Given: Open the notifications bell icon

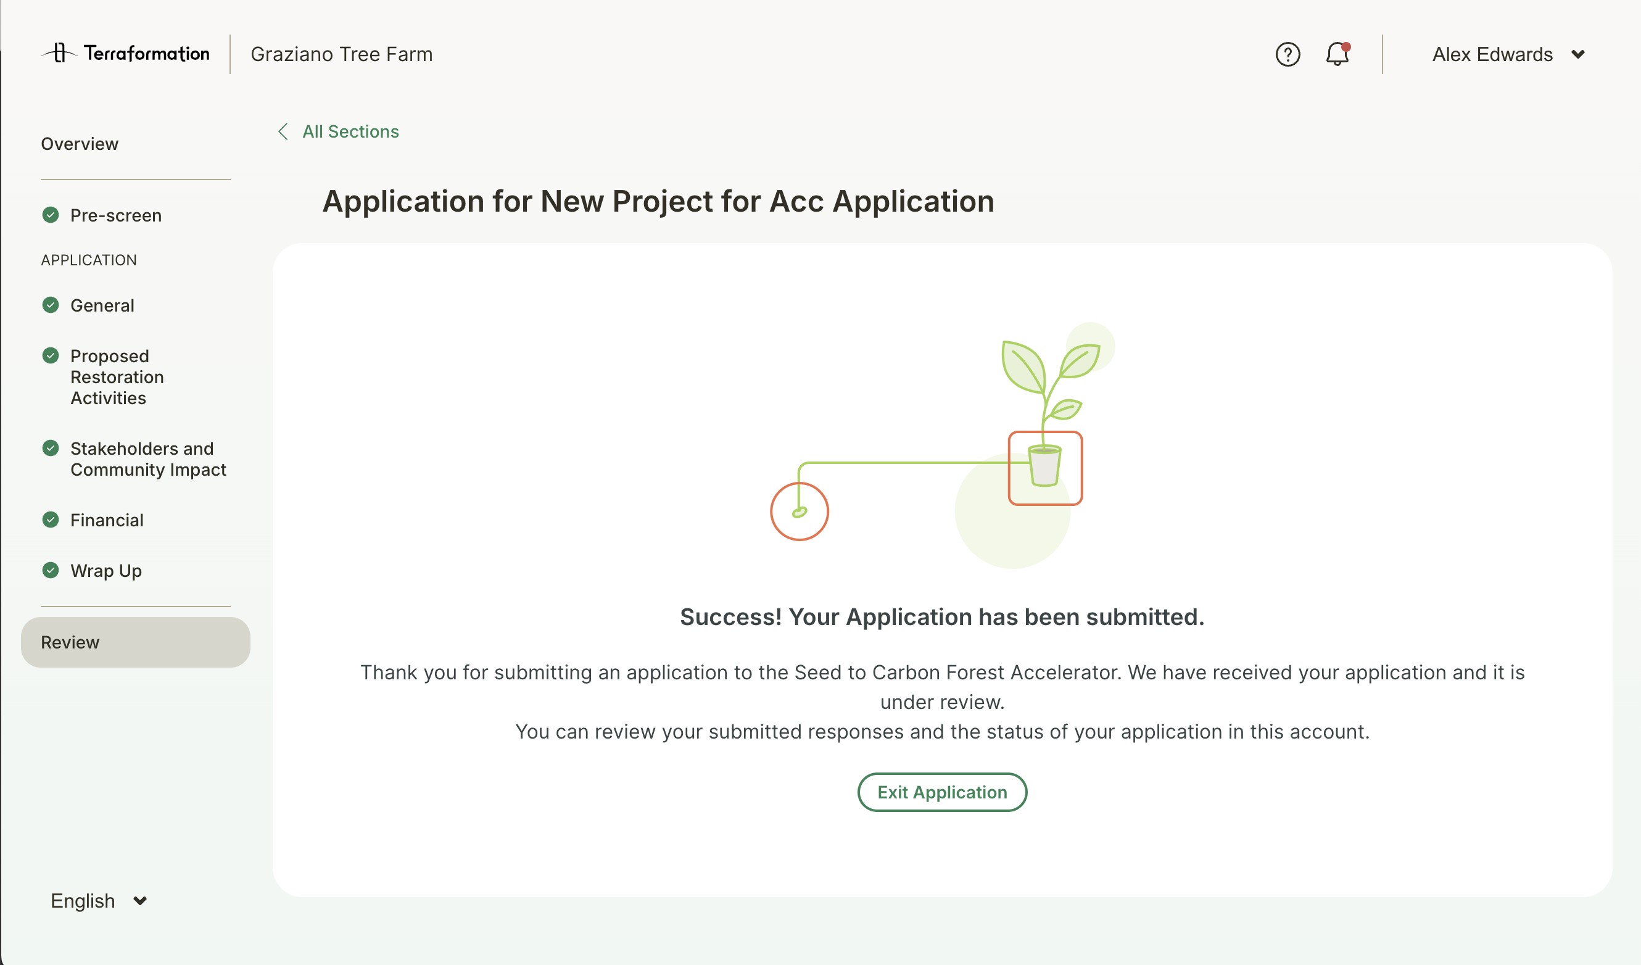Looking at the screenshot, I should click(1337, 54).
